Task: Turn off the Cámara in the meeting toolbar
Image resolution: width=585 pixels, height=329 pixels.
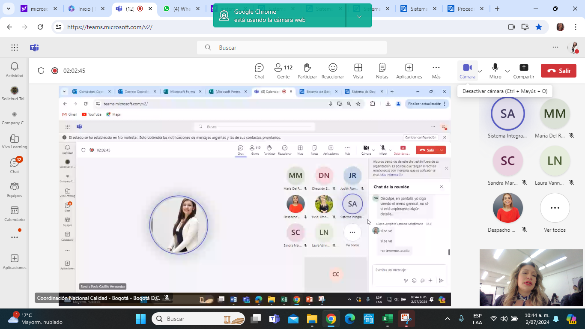Action: (x=467, y=71)
